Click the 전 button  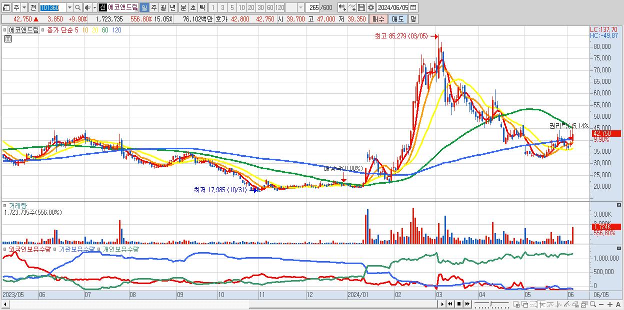pos(33,7)
